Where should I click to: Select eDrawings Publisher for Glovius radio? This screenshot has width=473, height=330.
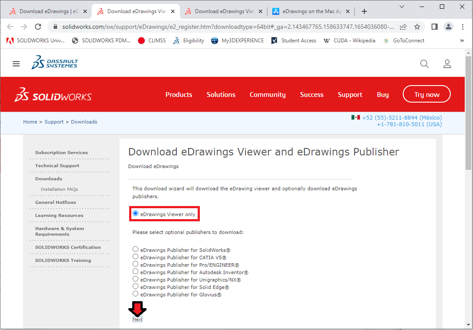135,294
